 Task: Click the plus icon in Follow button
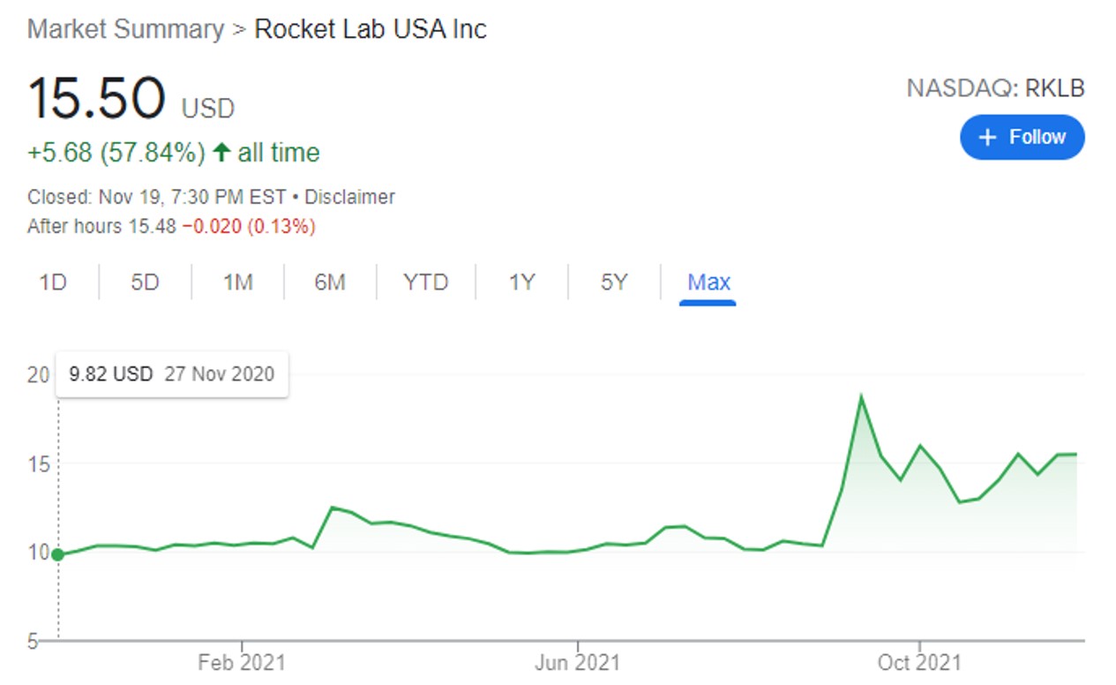click(x=988, y=137)
